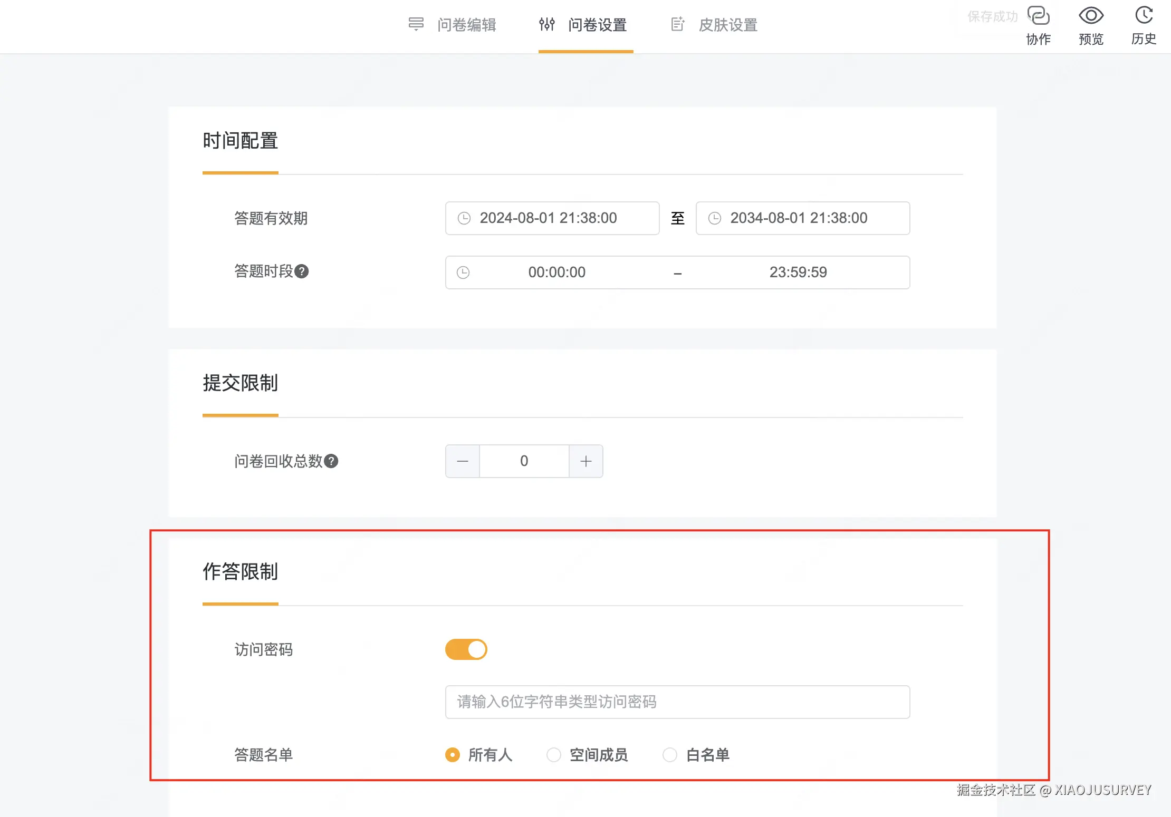Open the 历史 history clock icon
Screen dimensions: 1171x817
pos(1144,16)
